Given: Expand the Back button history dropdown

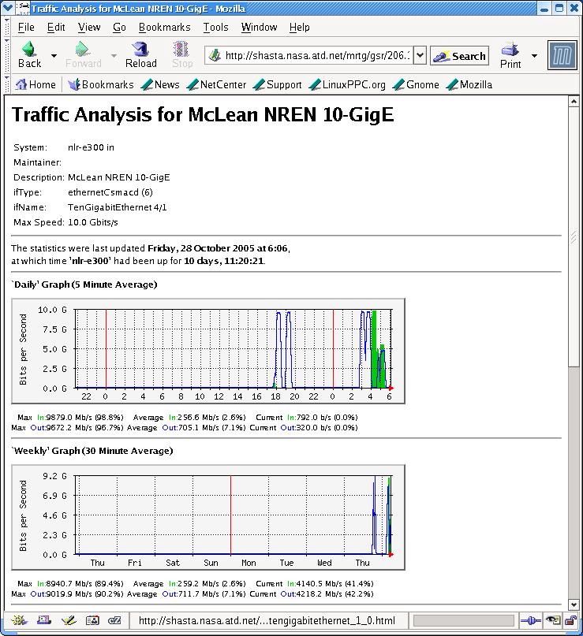Looking at the screenshot, I should tap(54, 56).
